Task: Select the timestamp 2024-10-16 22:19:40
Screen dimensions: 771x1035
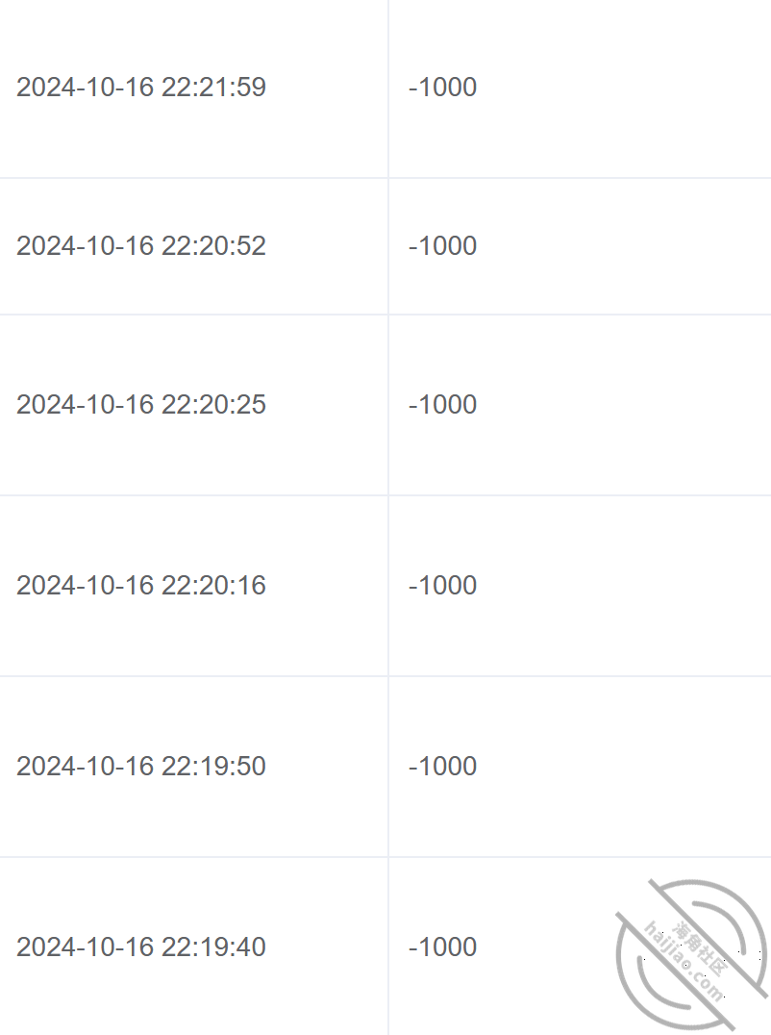Action: [141, 947]
